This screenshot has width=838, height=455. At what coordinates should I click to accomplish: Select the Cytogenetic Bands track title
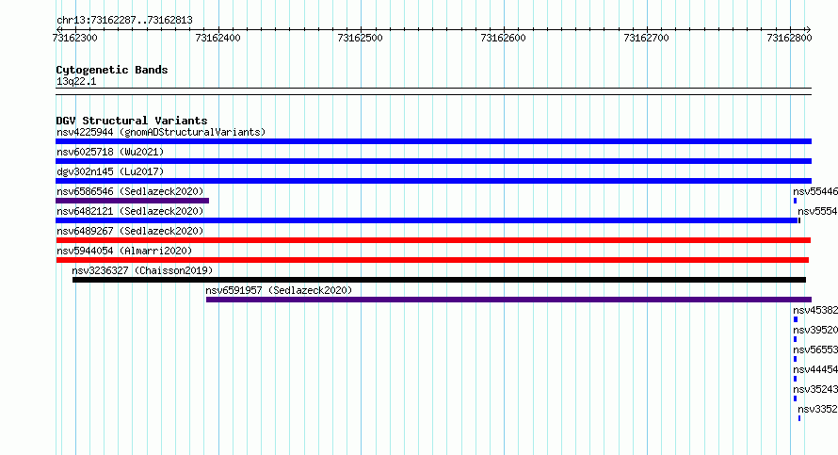click(112, 70)
